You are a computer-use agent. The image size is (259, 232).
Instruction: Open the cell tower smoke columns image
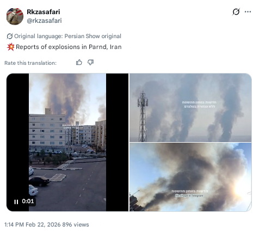190,108
